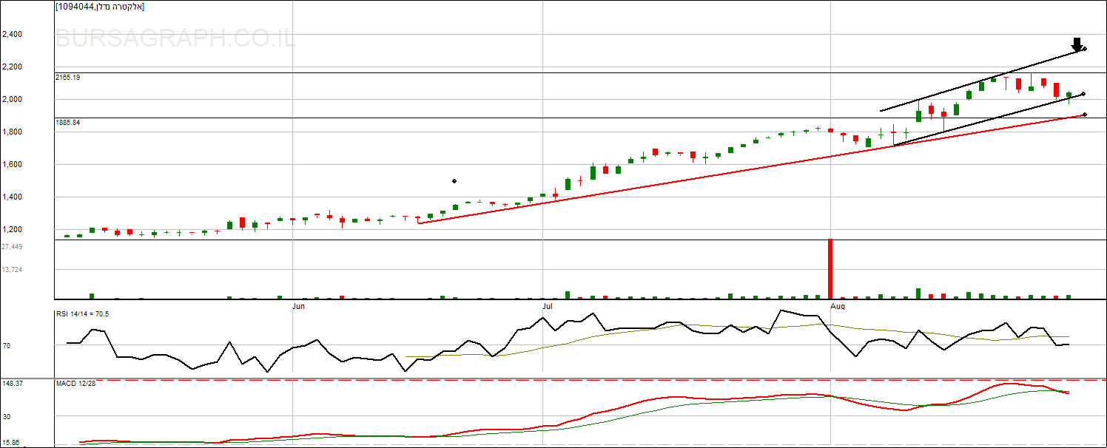This screenshot has height=448, width=1107.
Task: Click the black down arrow marker
Action: [x=1077, y=44]
